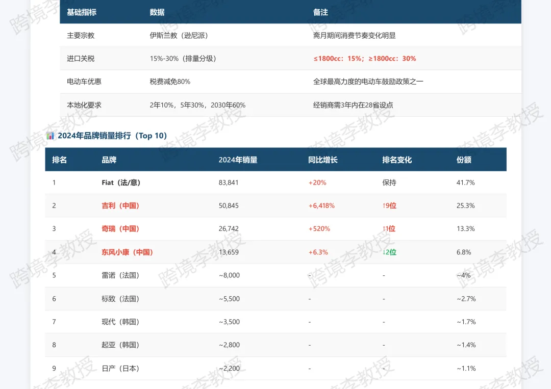This screenshot has height=389, width=551.
Task: Select the share value ~4%
Action: (x=464, y=275)
